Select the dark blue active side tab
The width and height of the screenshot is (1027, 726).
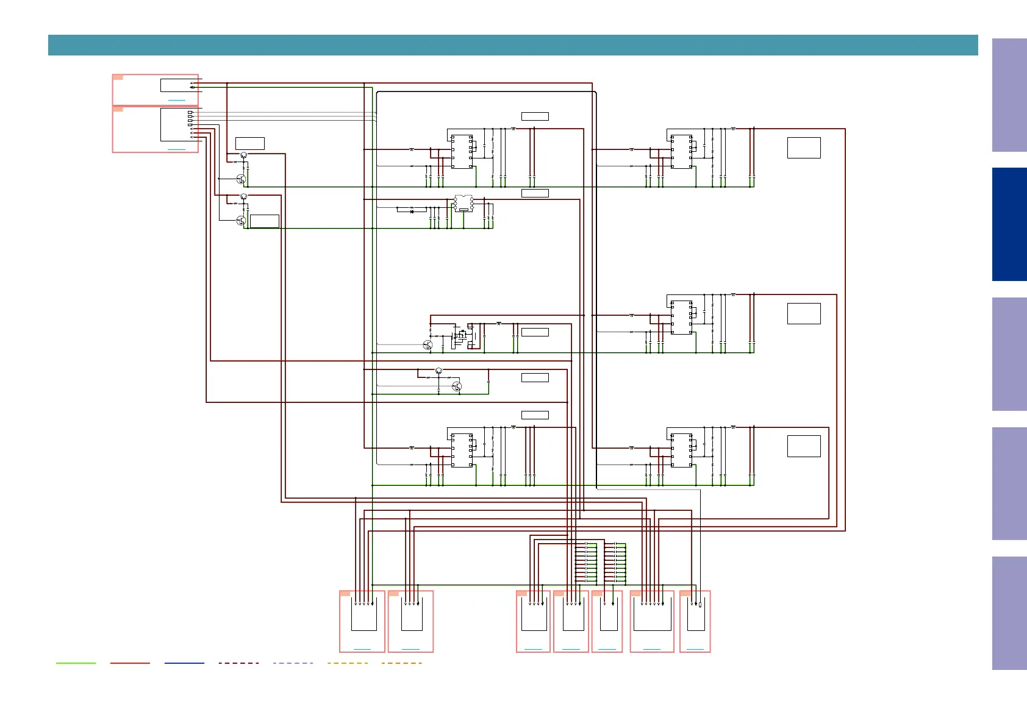1009,224
